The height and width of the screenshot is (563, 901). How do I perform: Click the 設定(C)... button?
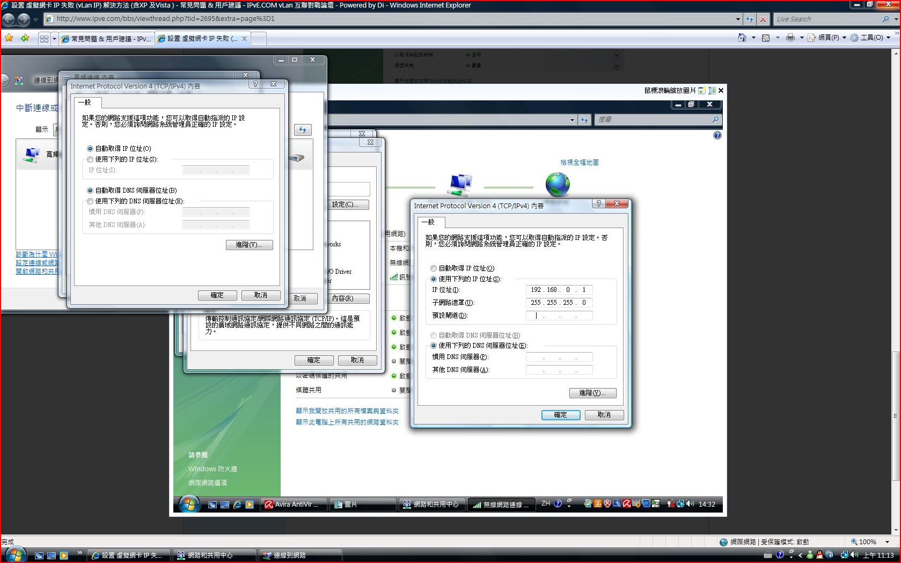point(348,204)
